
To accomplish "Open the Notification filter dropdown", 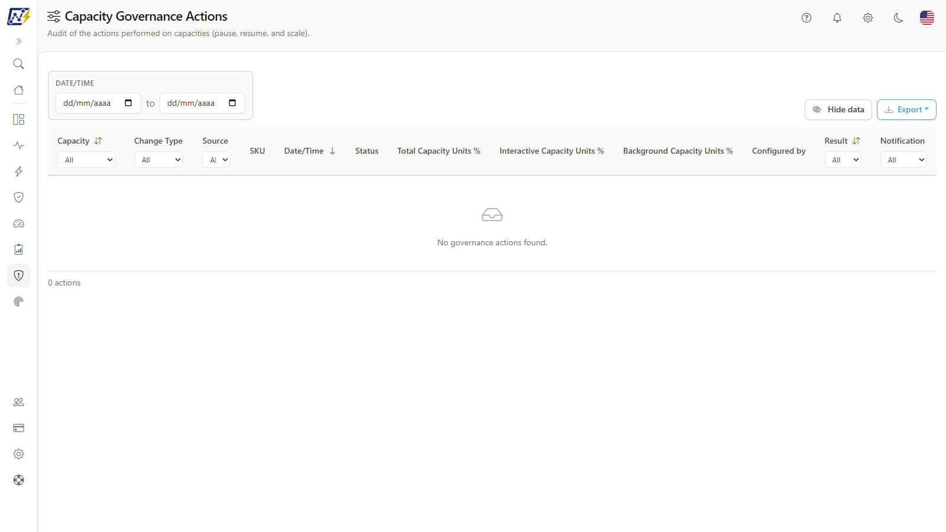I will click(903, 160).
